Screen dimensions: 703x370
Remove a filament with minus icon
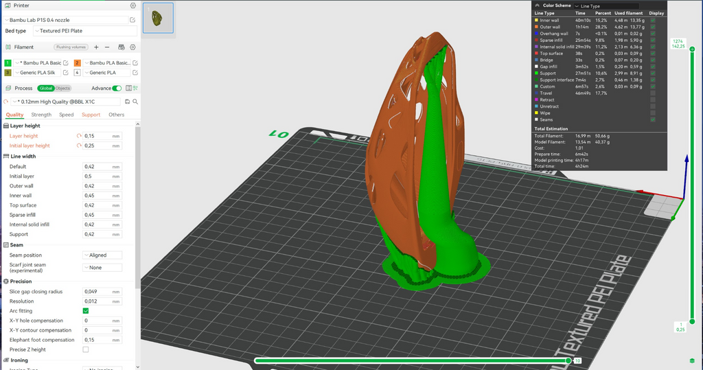click(x=107, y=47)
